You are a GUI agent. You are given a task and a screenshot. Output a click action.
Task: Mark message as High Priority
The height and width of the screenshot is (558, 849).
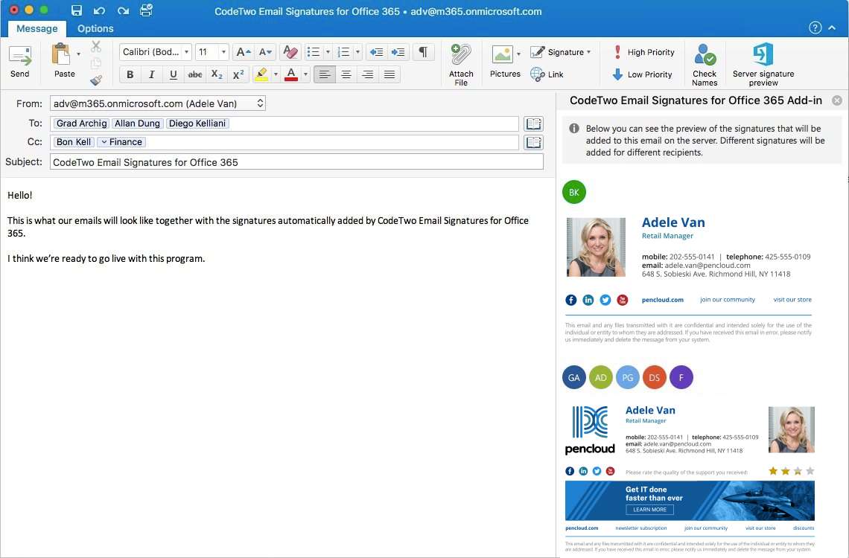tap(643, 52)
